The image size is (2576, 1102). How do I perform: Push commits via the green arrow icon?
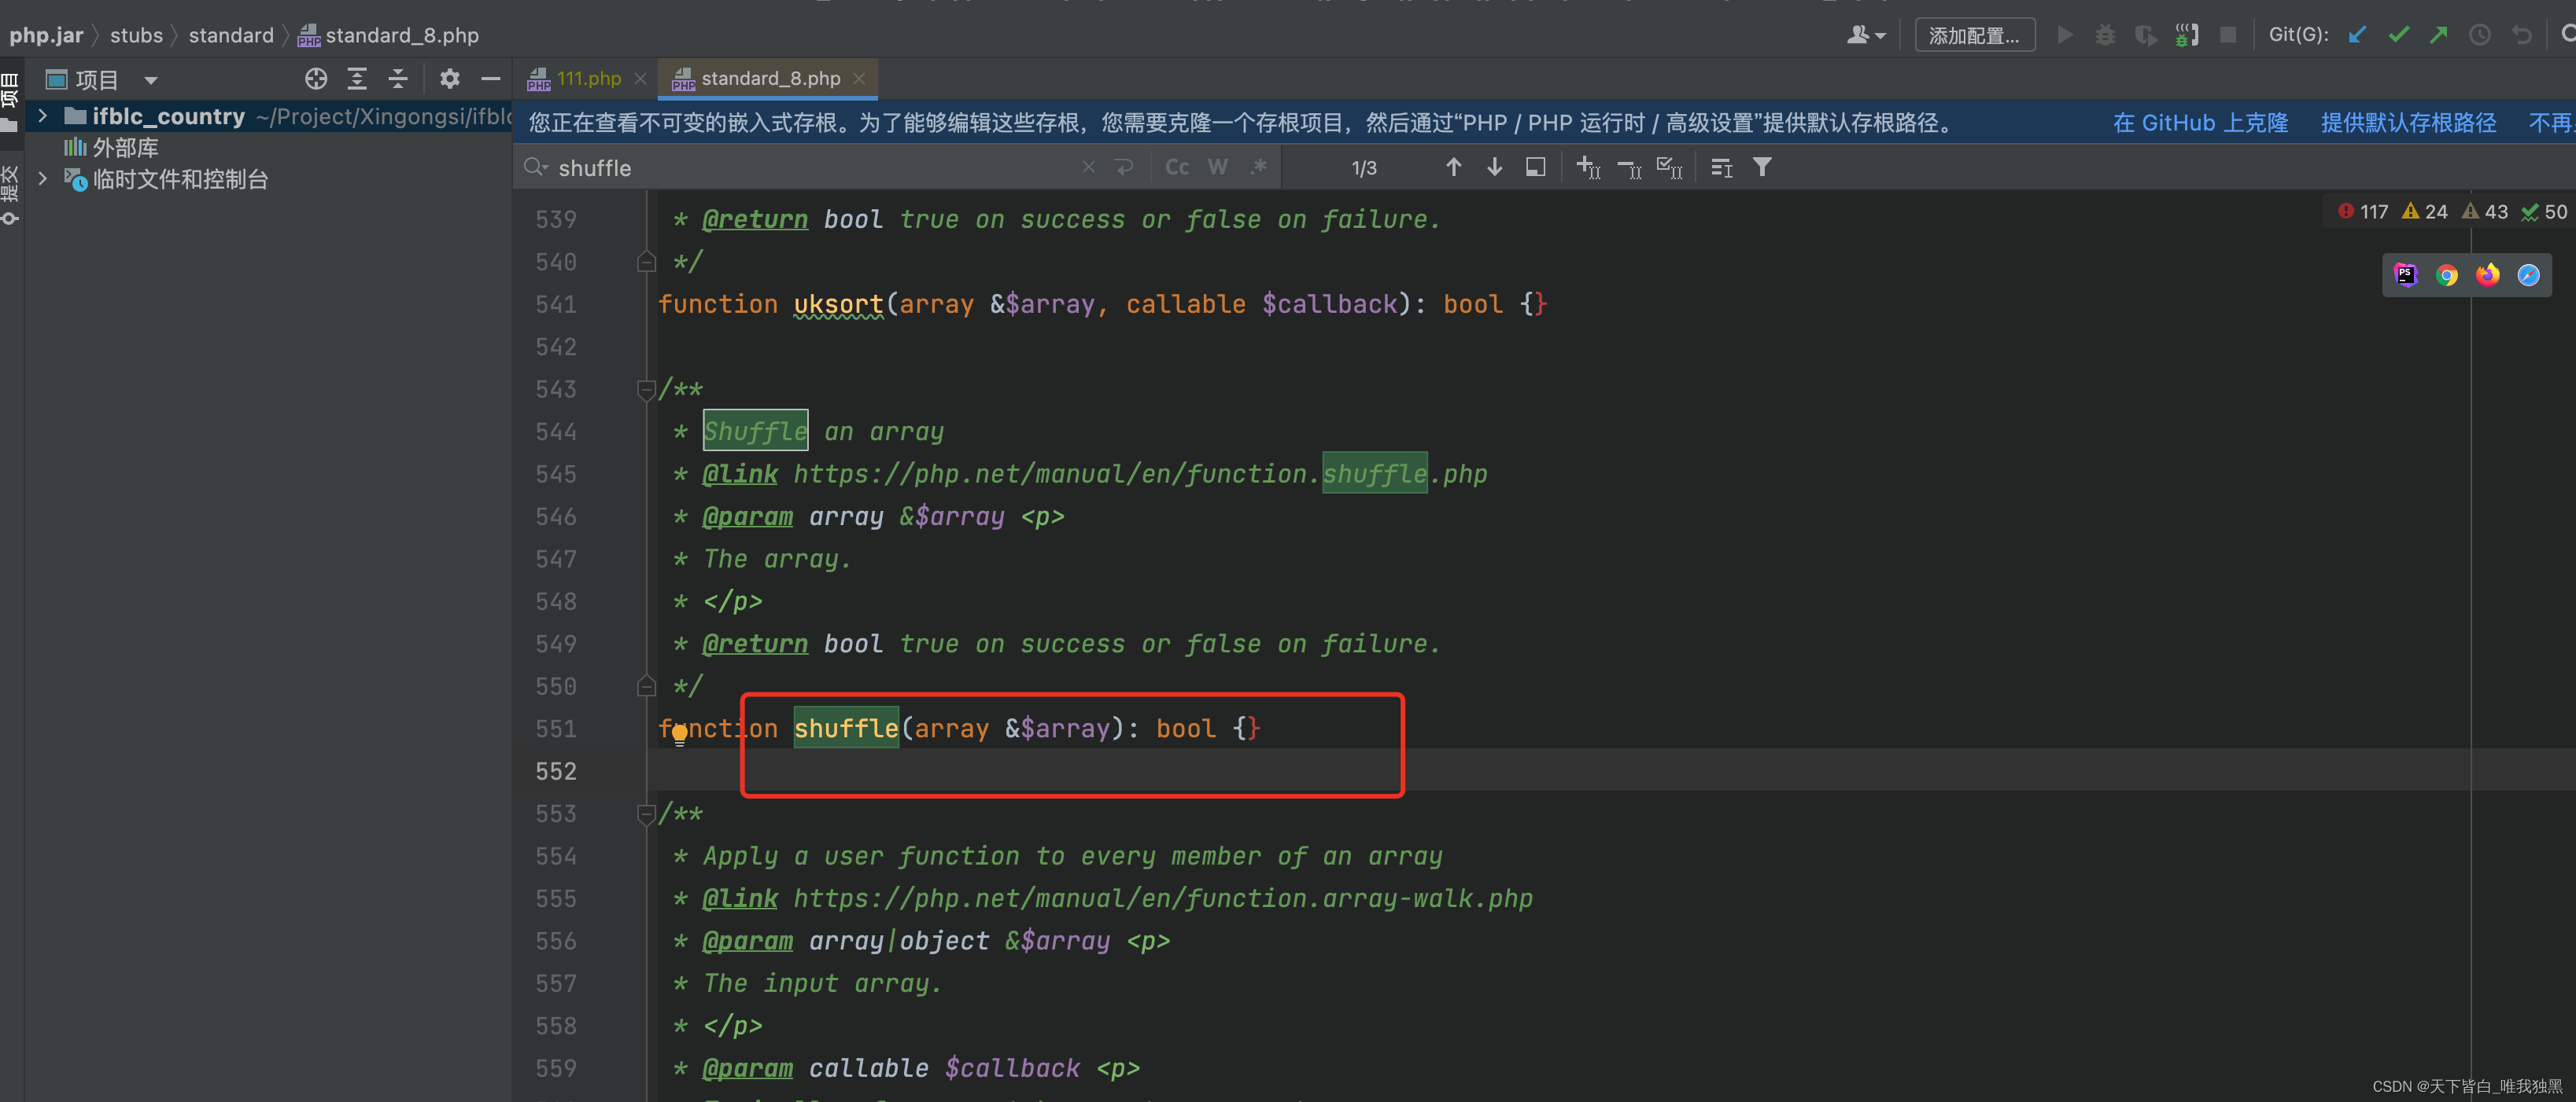[x=2439, y=34]
